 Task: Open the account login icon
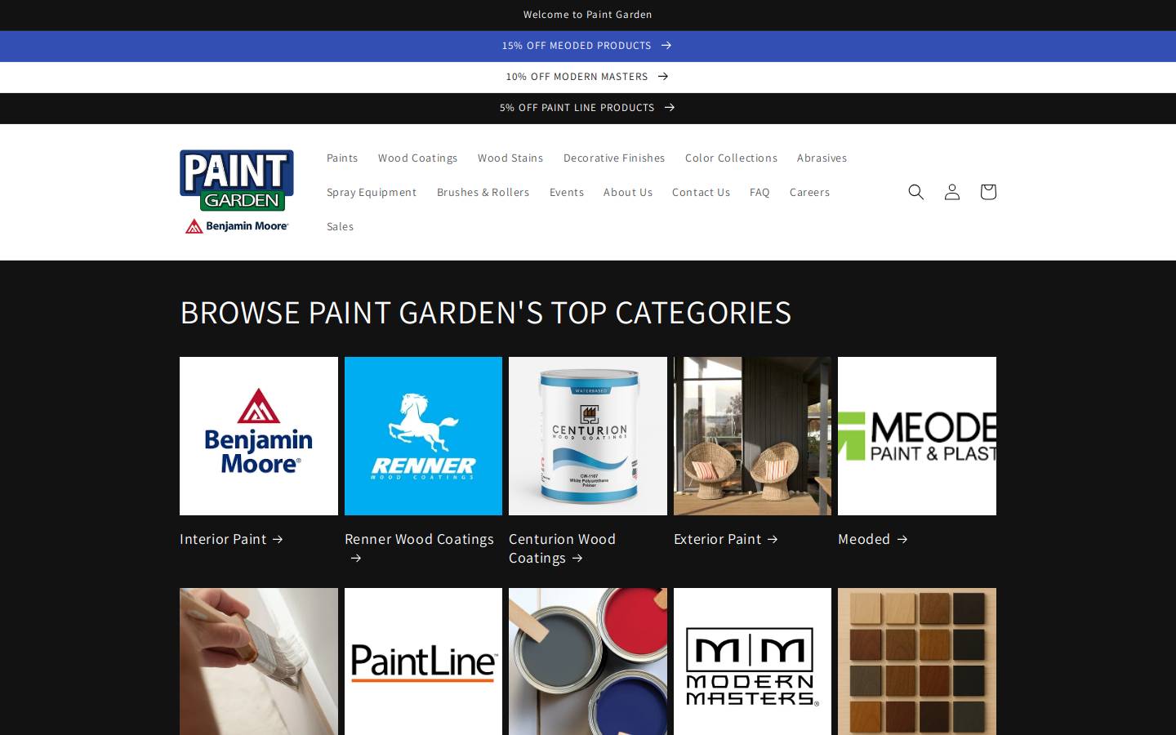(952, 192)
